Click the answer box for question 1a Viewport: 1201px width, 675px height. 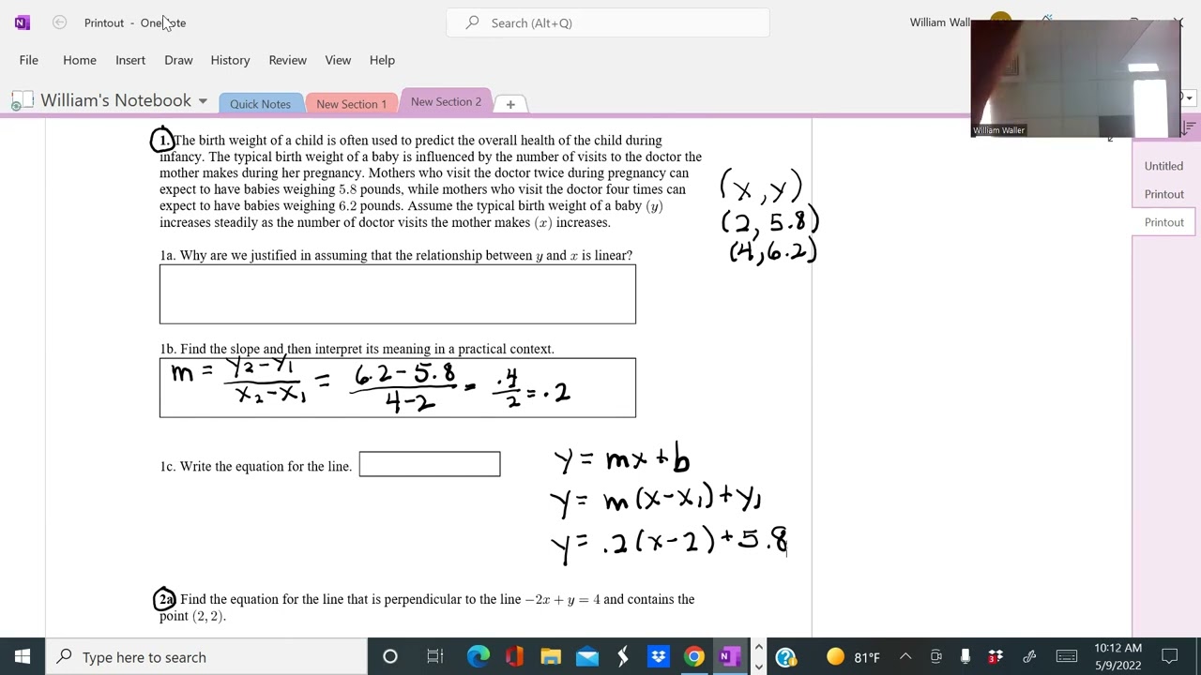pos(398,294)
